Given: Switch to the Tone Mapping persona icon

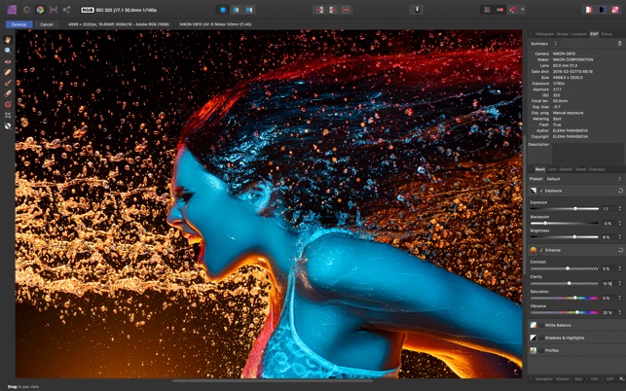Looking at the screenshot, I should click(54, 10).
